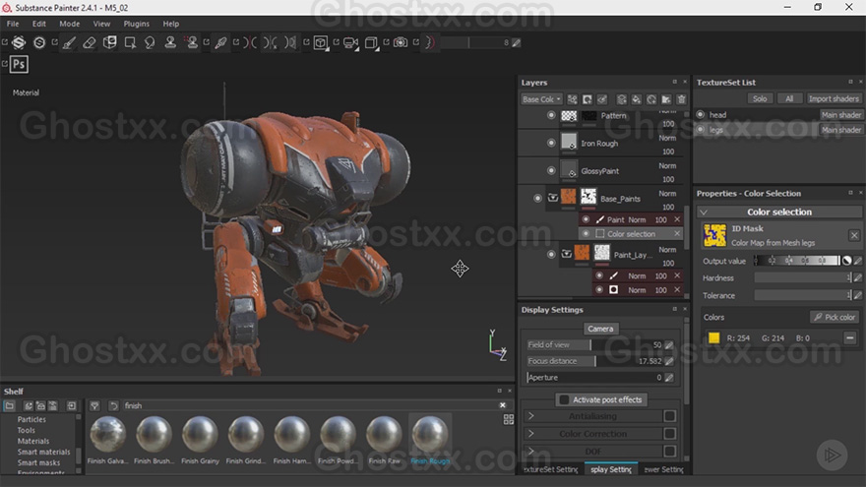Open the Mode menu
The image size is (866, 487).
[70, 24]
